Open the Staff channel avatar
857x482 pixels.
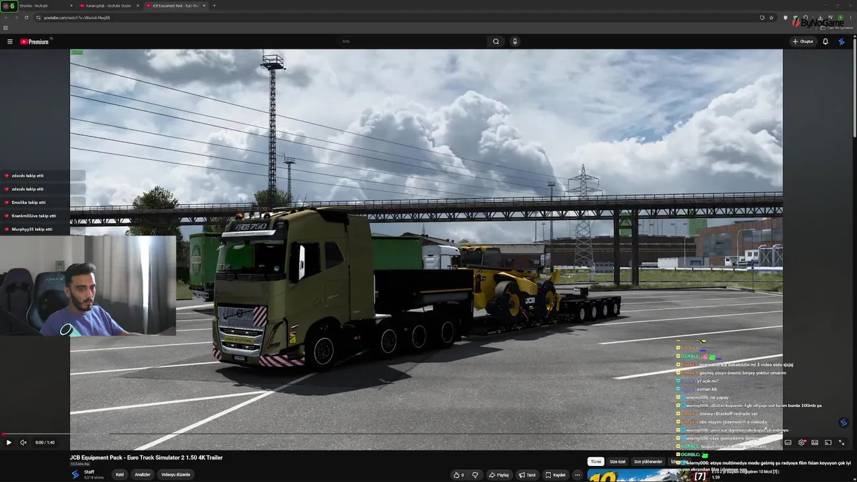(x=75, y=475)
